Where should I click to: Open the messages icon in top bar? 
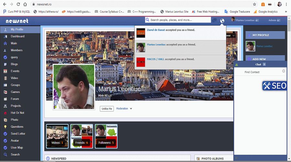pyautogui.click(x=214, y=20)
